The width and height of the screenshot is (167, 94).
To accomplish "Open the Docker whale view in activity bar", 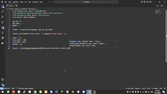I will pyautogui.click(x=3, y=43).
